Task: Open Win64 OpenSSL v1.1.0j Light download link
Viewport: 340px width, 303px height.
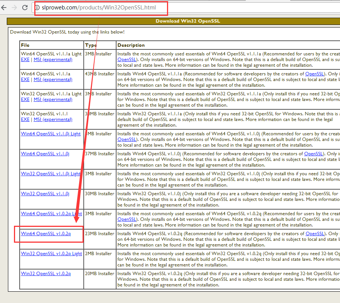Action: (51, 134)
